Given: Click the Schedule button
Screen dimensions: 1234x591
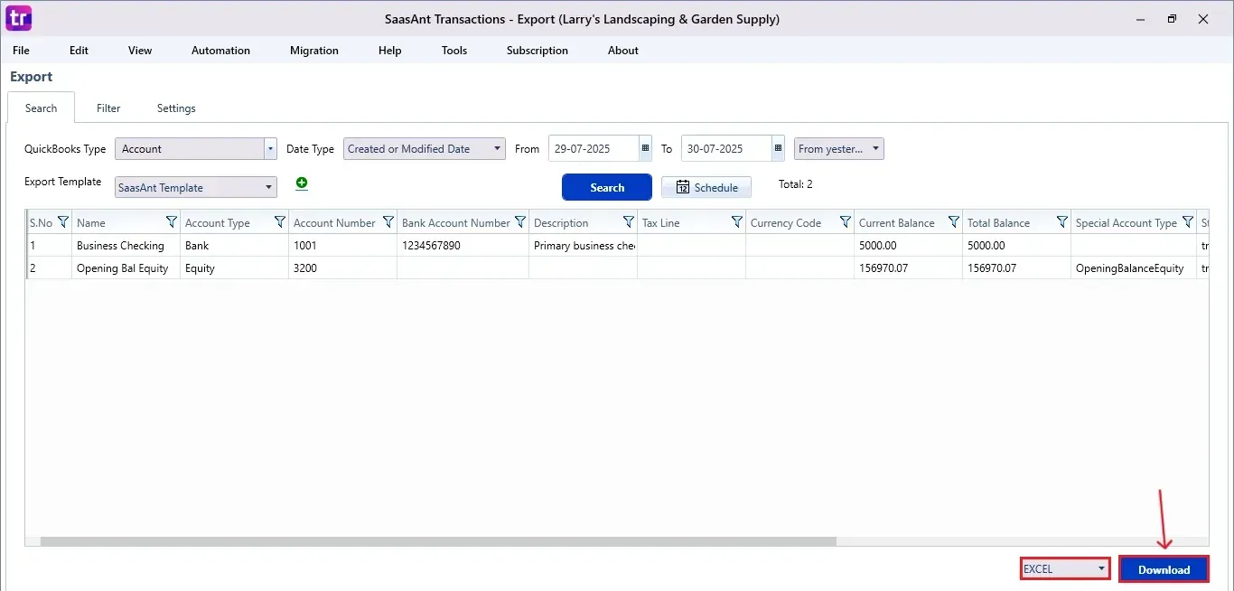Looking at the screenshot, I should (706, 187).
